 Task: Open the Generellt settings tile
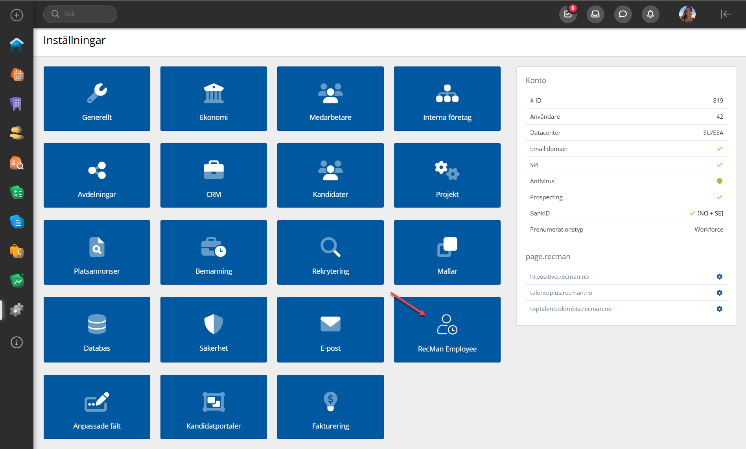pyautogui.click(x=97, y=99)
